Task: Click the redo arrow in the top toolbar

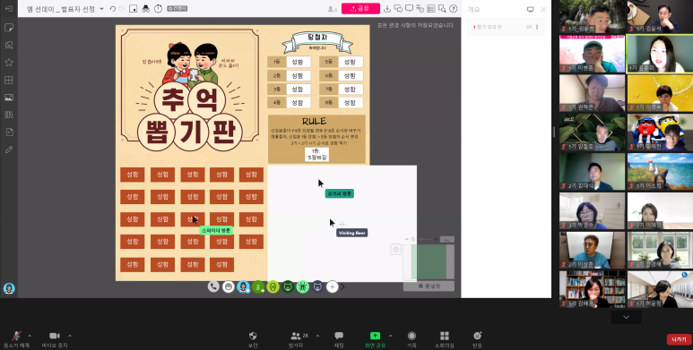Action: pyautogui.click(x=122, y=9)
